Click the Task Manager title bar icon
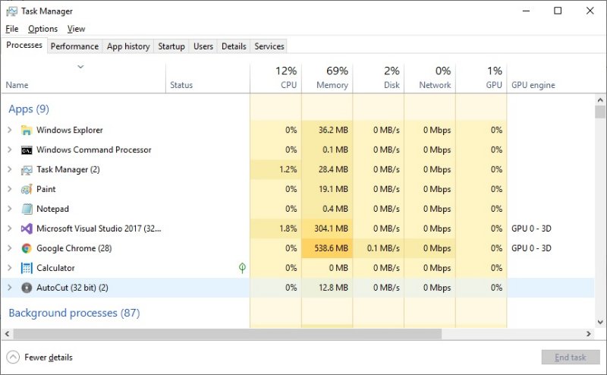607x375 pixels. (x=11, y=11)
